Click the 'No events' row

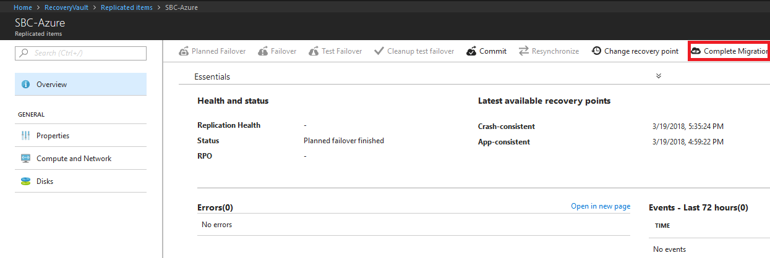[669, 249]
